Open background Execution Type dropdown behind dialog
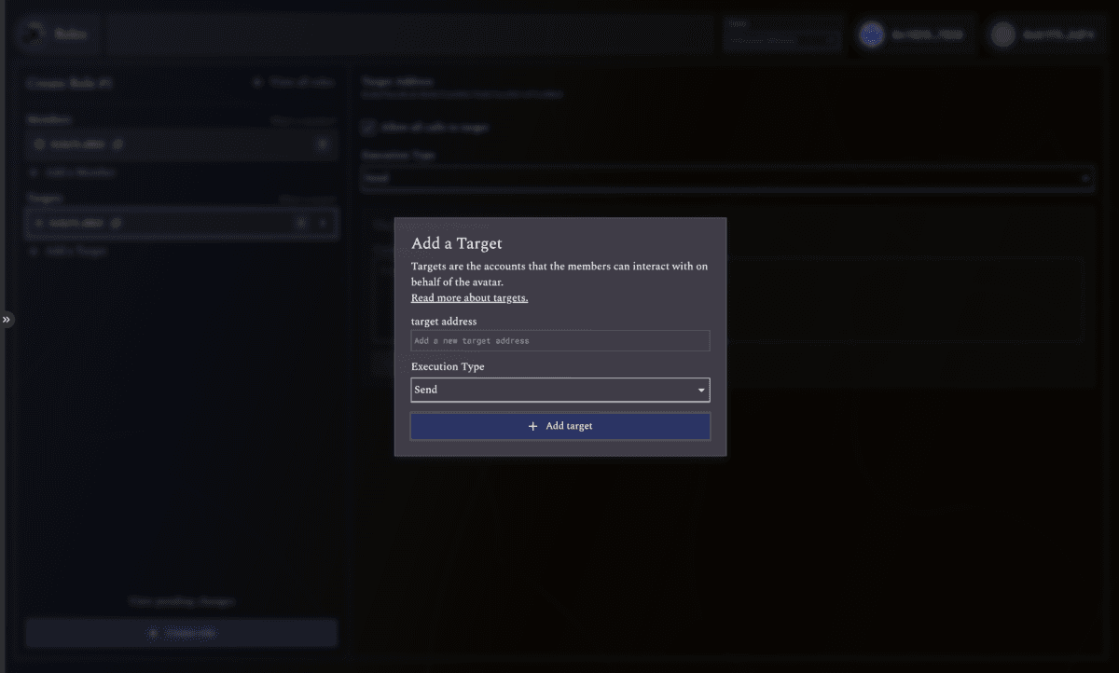The image size is (1119, 673). click(727, 178)
